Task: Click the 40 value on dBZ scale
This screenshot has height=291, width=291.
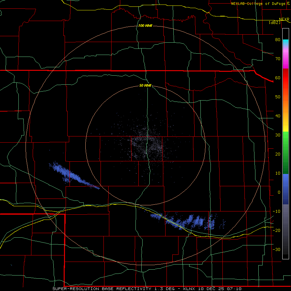Action: click(x=278, y=116)
